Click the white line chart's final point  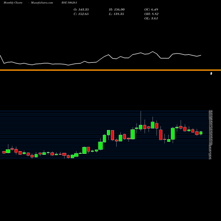tap(201, 55)
